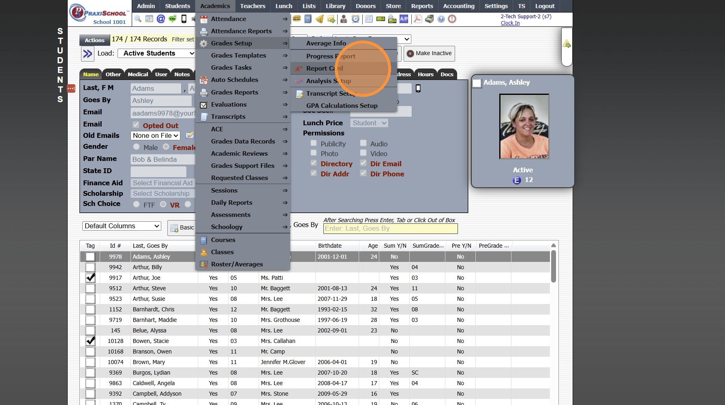
Task: Tick checkbox beside Adams, Ashley photo card
Action: 477,83
